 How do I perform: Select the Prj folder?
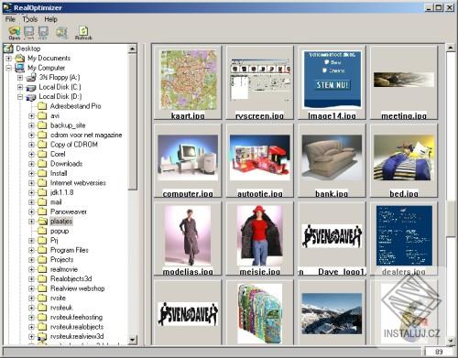54,241
